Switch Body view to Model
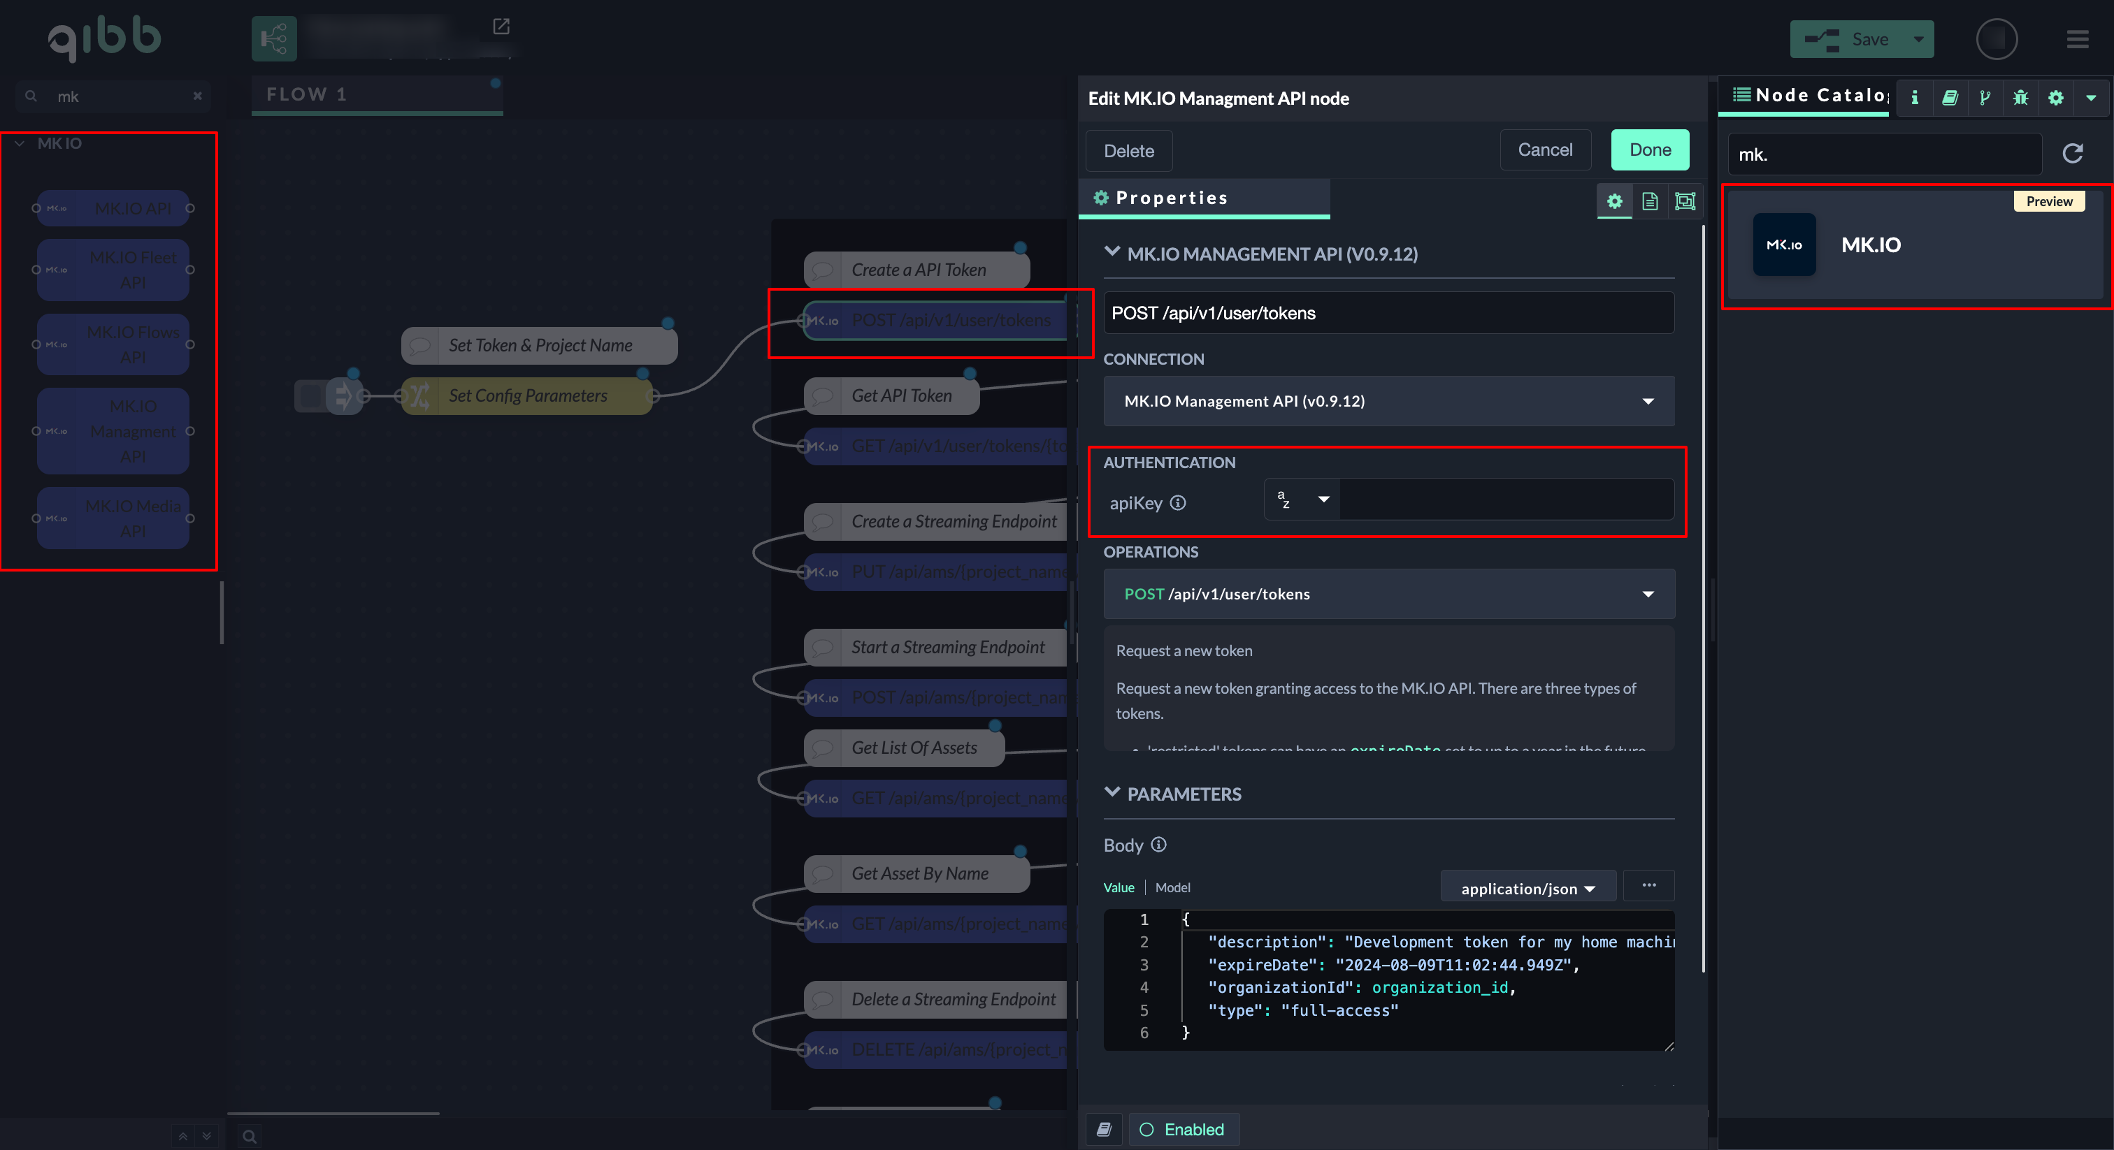This screenshot has height=1150, width=2114. pyautogui.click(x=1172, y=887)
